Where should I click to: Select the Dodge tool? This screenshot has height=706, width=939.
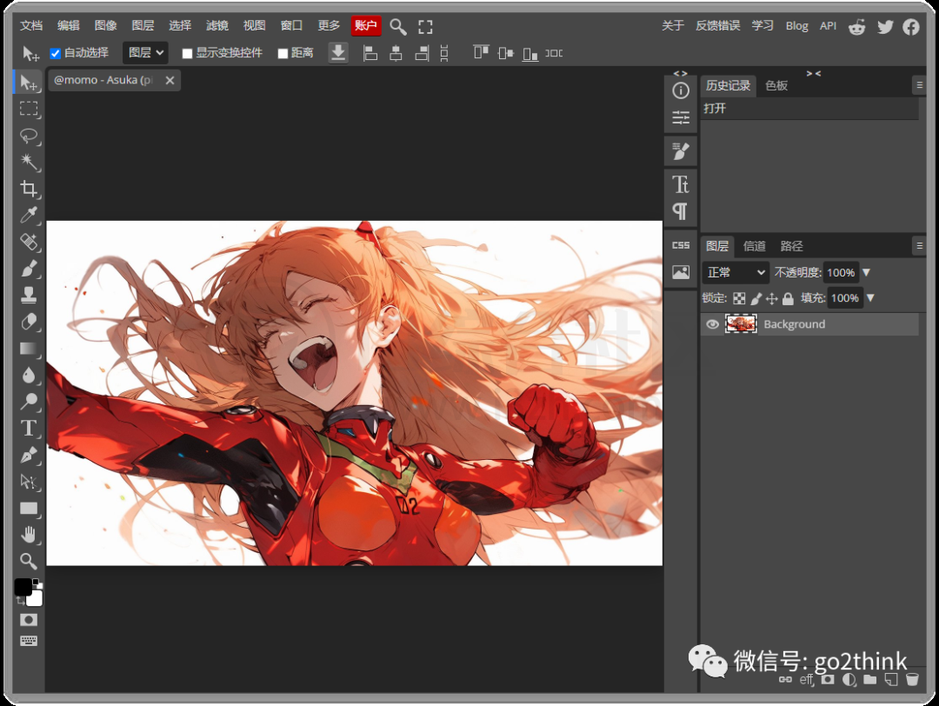[28, 401]
